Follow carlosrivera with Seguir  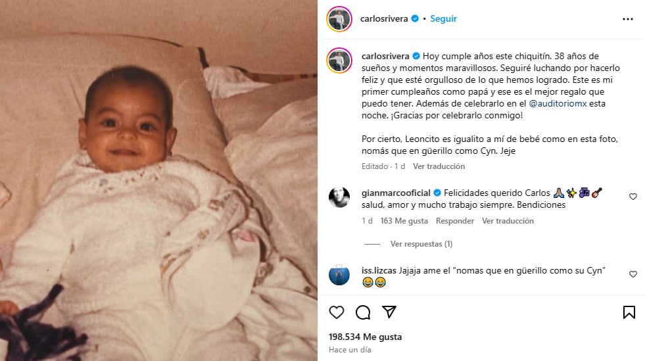[443, 18]
